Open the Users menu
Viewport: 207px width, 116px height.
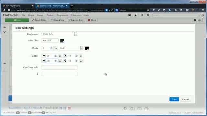(31, 15)
